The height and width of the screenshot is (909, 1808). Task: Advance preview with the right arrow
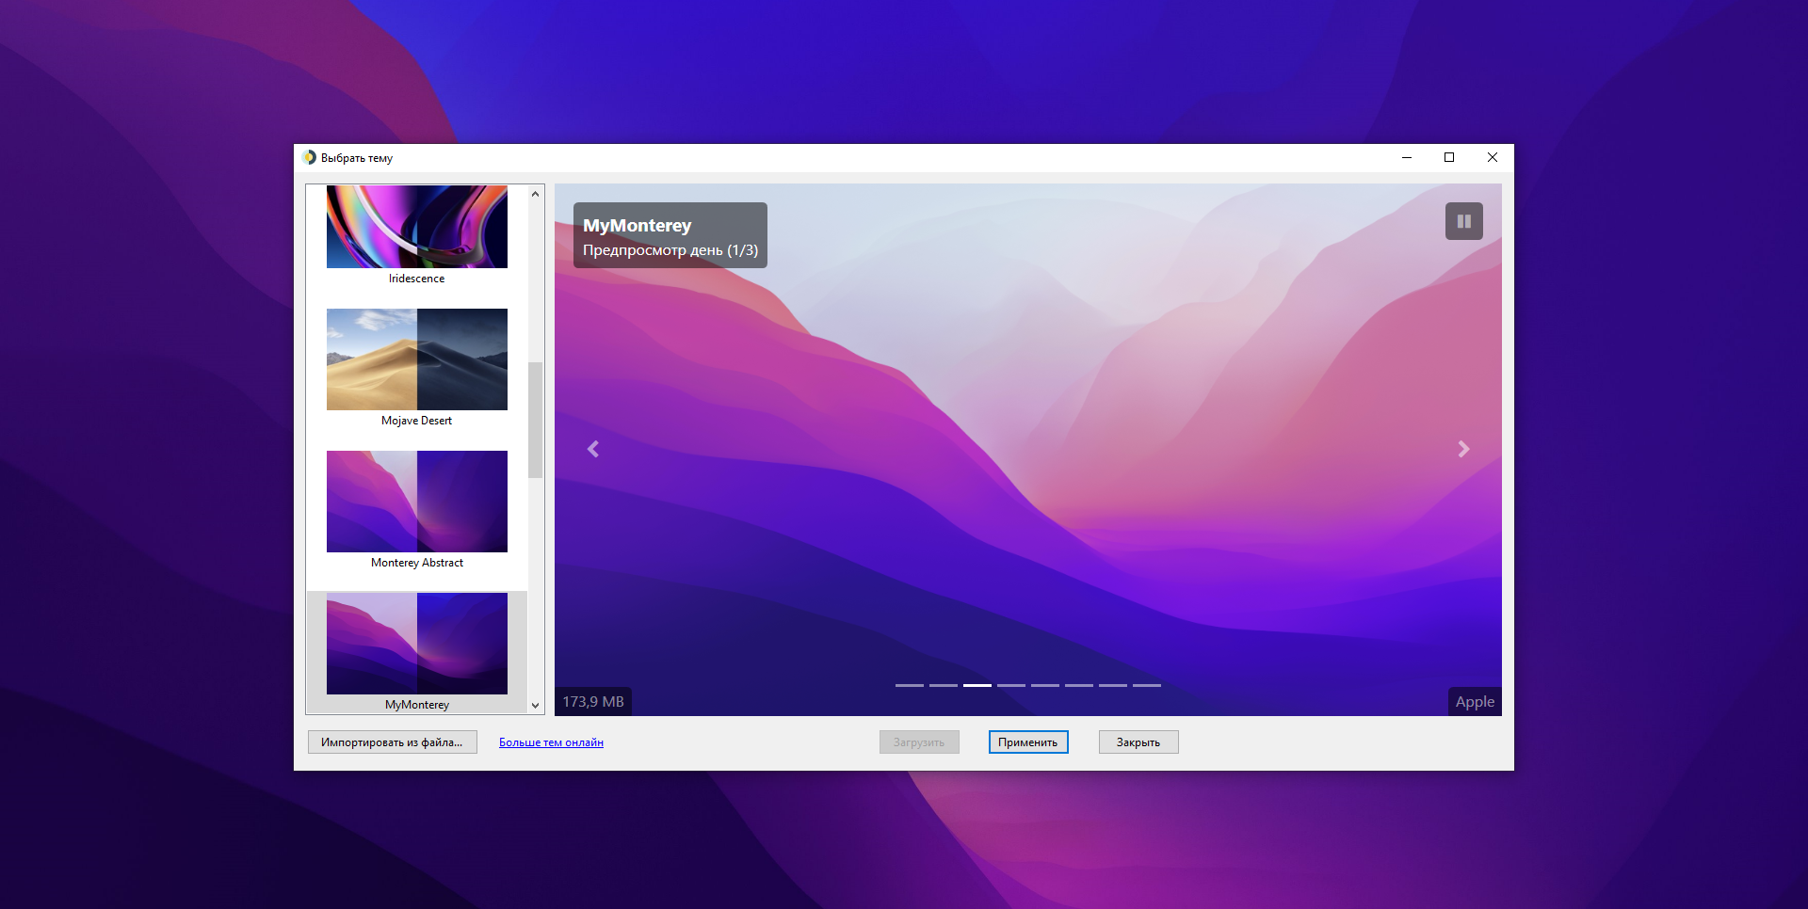pos(1462,449)
